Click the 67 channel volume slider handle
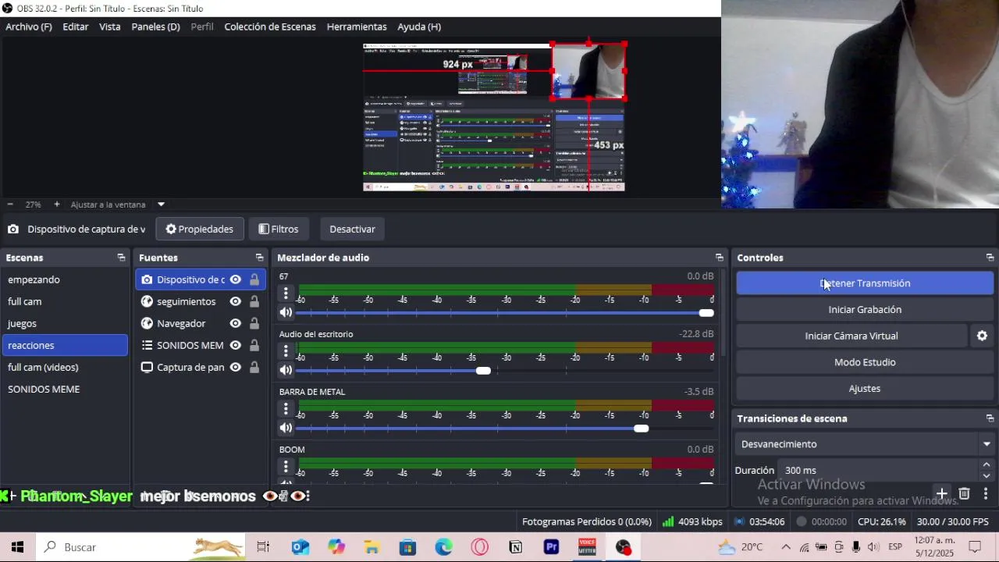Viewport: 999px width, 562px height. click(706, 313)
